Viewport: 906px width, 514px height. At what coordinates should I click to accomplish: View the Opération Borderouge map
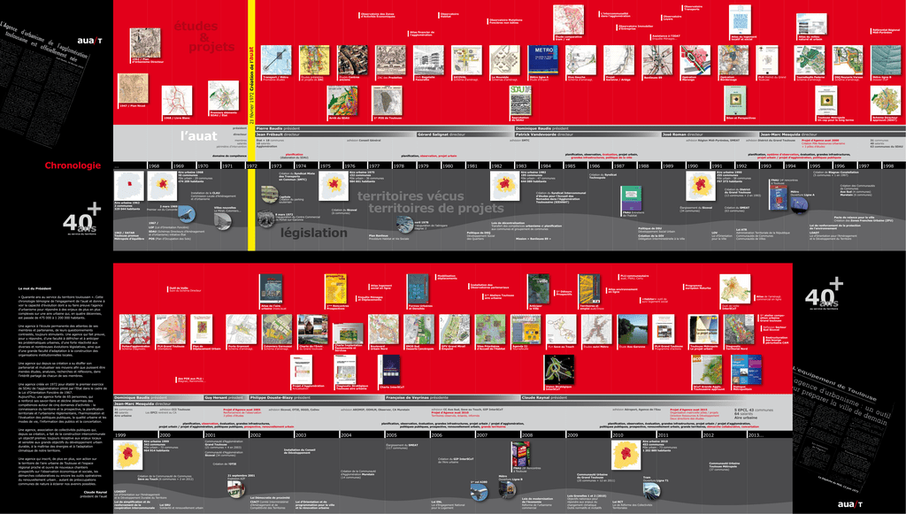point(733,60)
